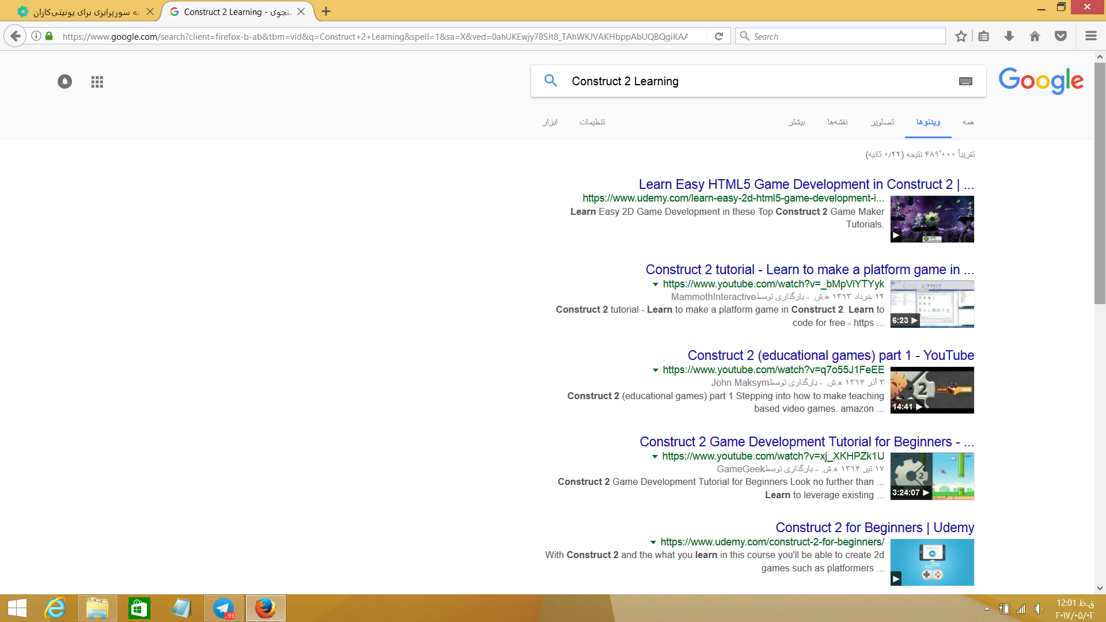Open File Explorer from taskbar
This screenshot has width=1106, height=622.
97,608
